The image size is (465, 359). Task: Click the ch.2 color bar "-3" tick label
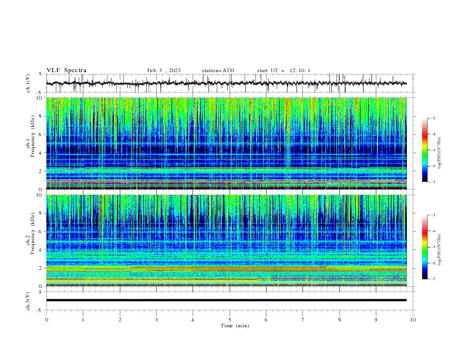(x=433, y=215)
